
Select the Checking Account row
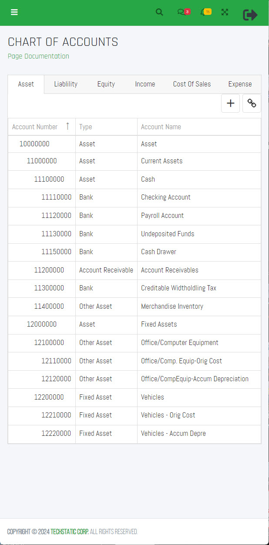pyautogui.click(x=165, y=197)
